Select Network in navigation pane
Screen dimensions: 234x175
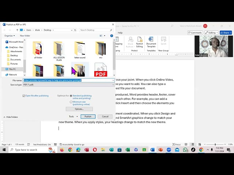point(11,75)
